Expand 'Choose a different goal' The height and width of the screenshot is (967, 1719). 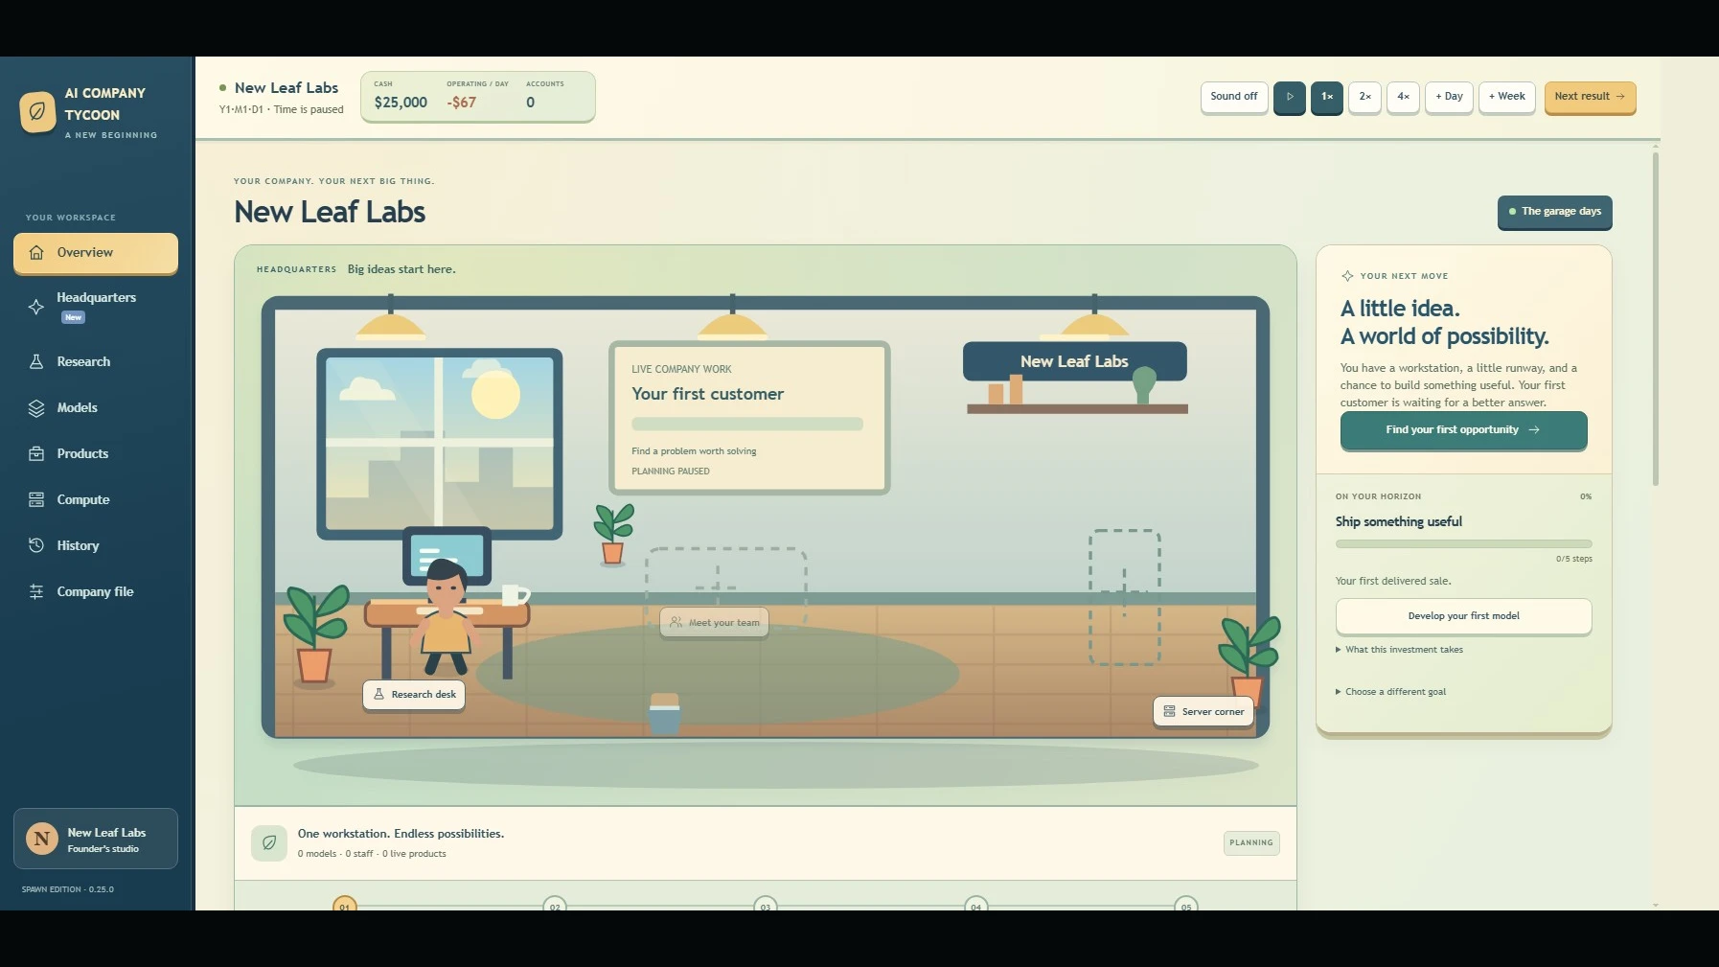(x=1390, y=692)
